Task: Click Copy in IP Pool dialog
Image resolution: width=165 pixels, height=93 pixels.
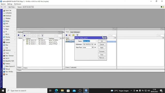Action: 102,55
